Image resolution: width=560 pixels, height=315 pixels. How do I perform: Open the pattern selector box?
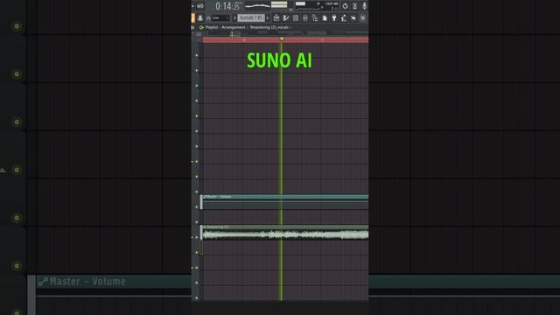point(251,17)
